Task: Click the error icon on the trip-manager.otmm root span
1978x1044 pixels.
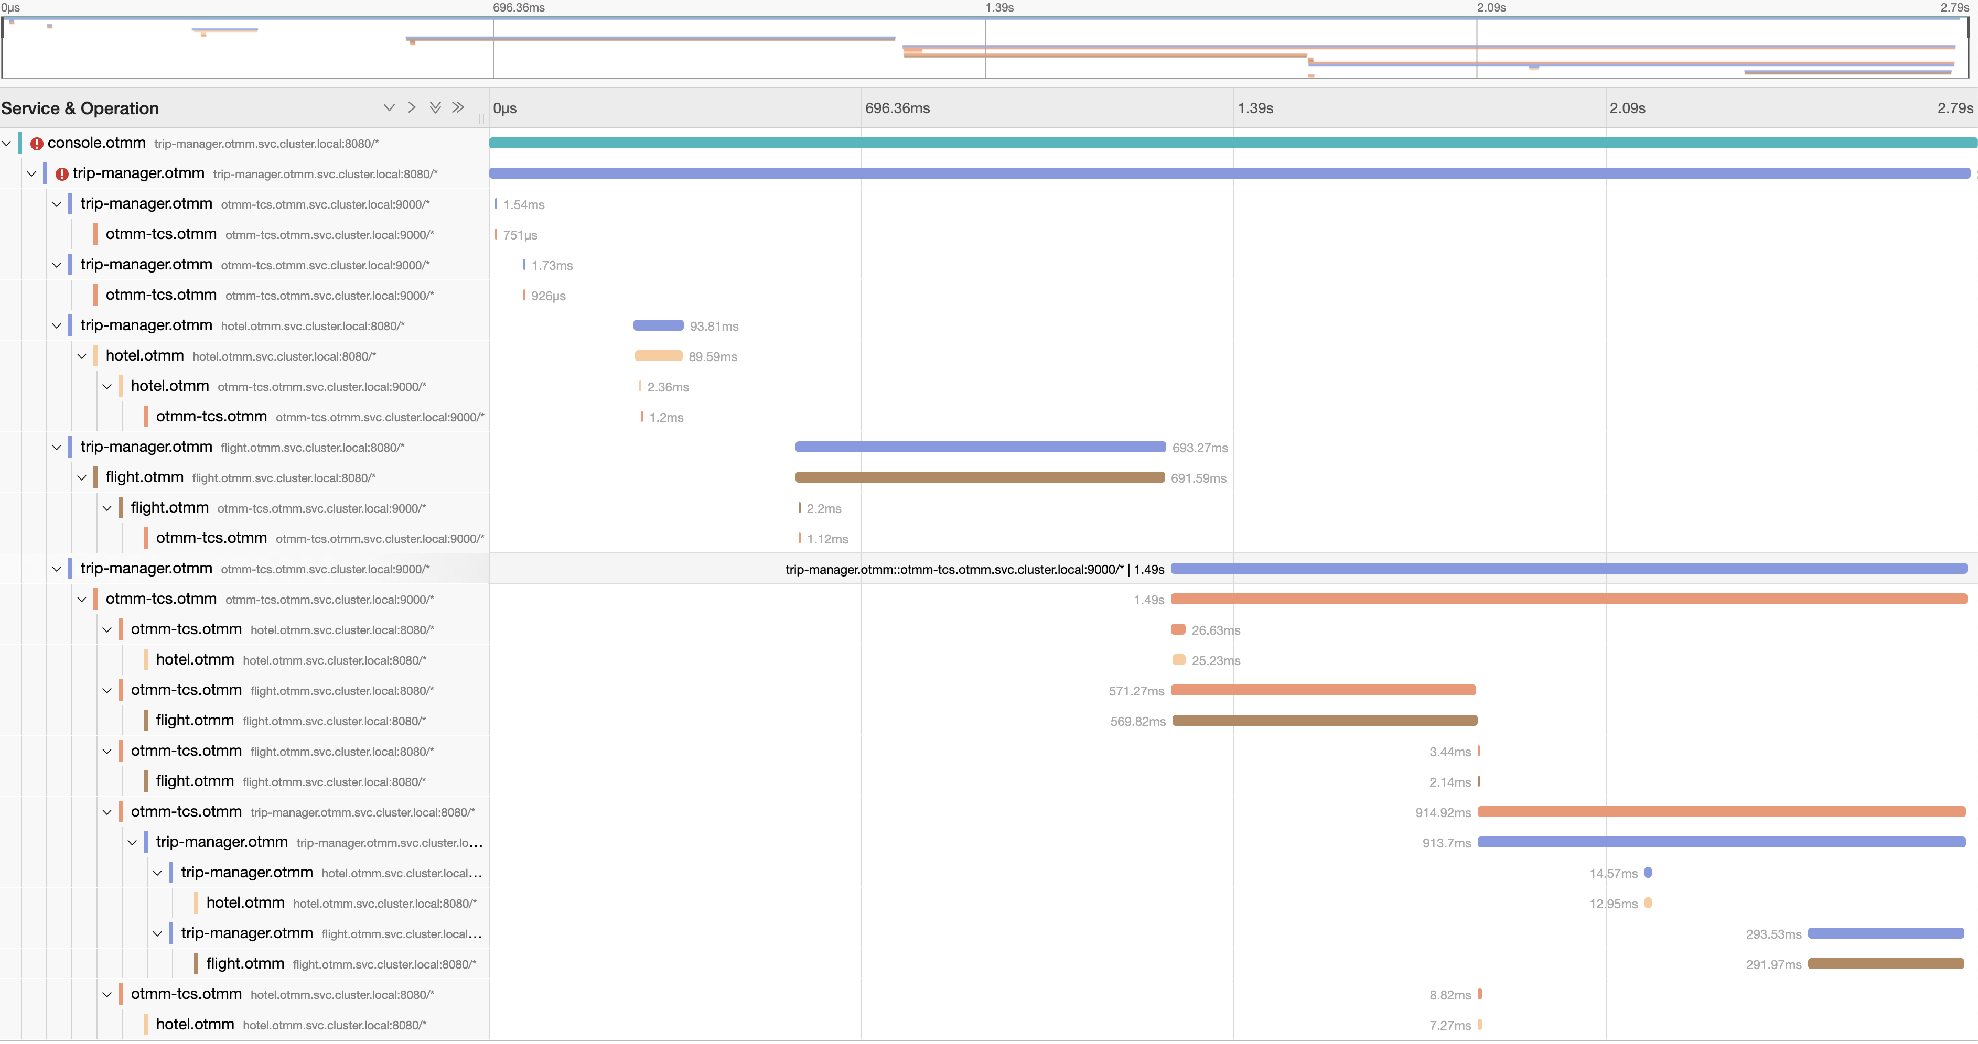Action: point(62,174)
